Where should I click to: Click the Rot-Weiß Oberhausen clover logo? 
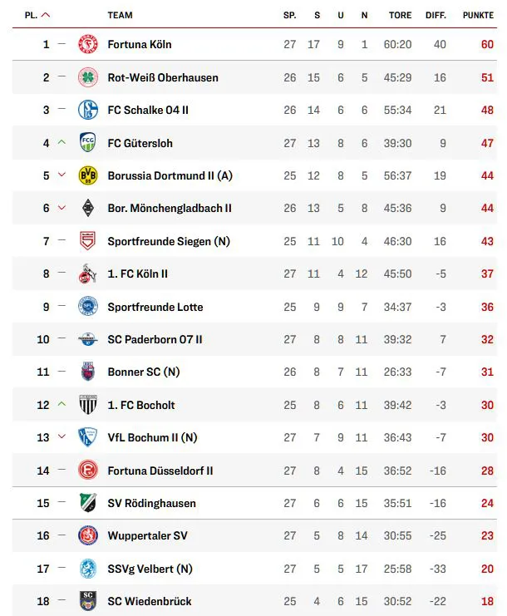point(87,77)
